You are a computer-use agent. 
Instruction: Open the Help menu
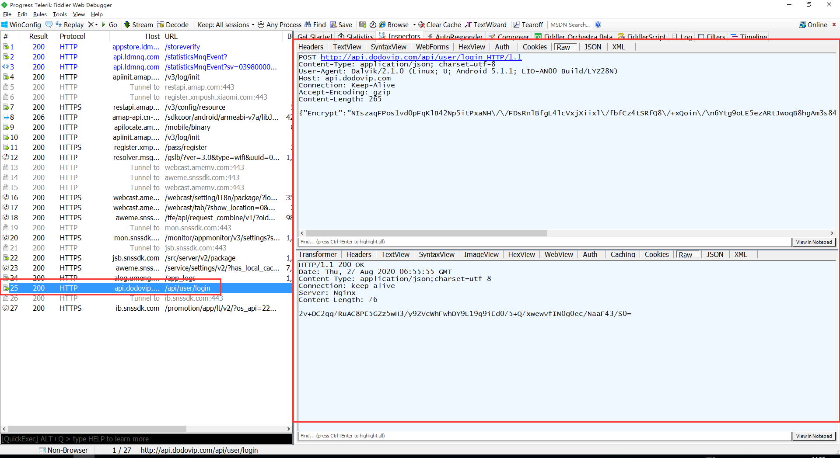pos(97,14)
